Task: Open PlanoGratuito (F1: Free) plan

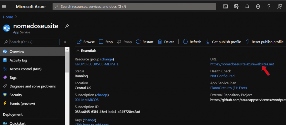Action: (x=228, y=88)
